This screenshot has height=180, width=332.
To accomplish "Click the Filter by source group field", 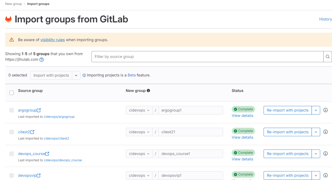I will point(184,57).
